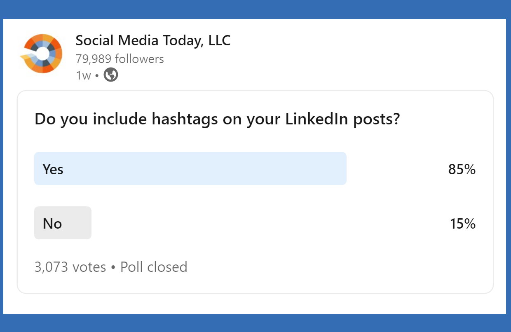Screen dimensions: 511x332
Task: Click the Yes option label
Action: [53, 169]
